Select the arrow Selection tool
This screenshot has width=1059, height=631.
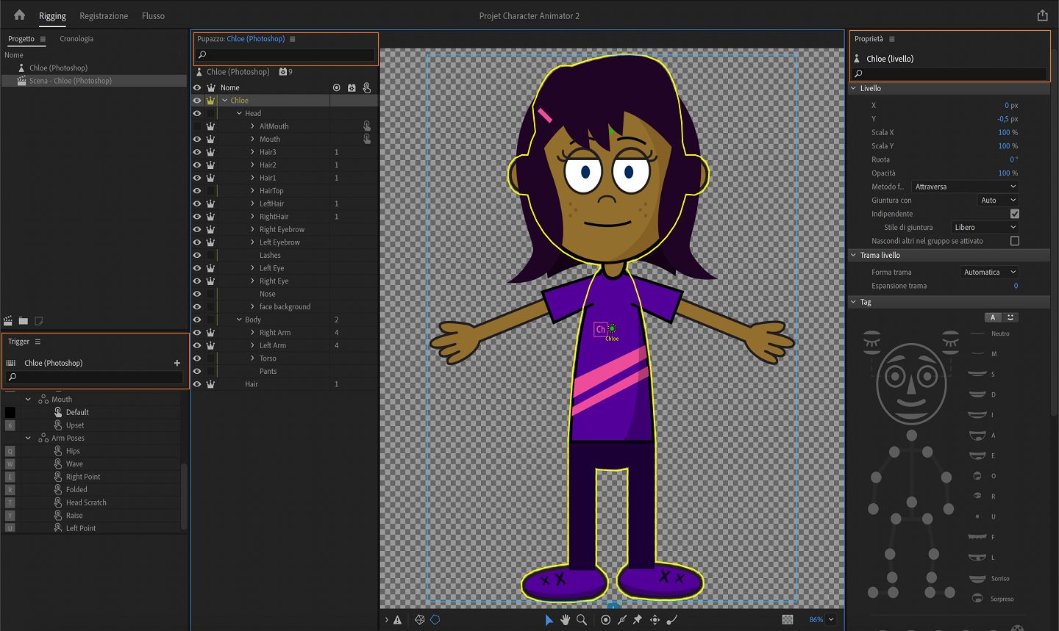pos(549,620)
